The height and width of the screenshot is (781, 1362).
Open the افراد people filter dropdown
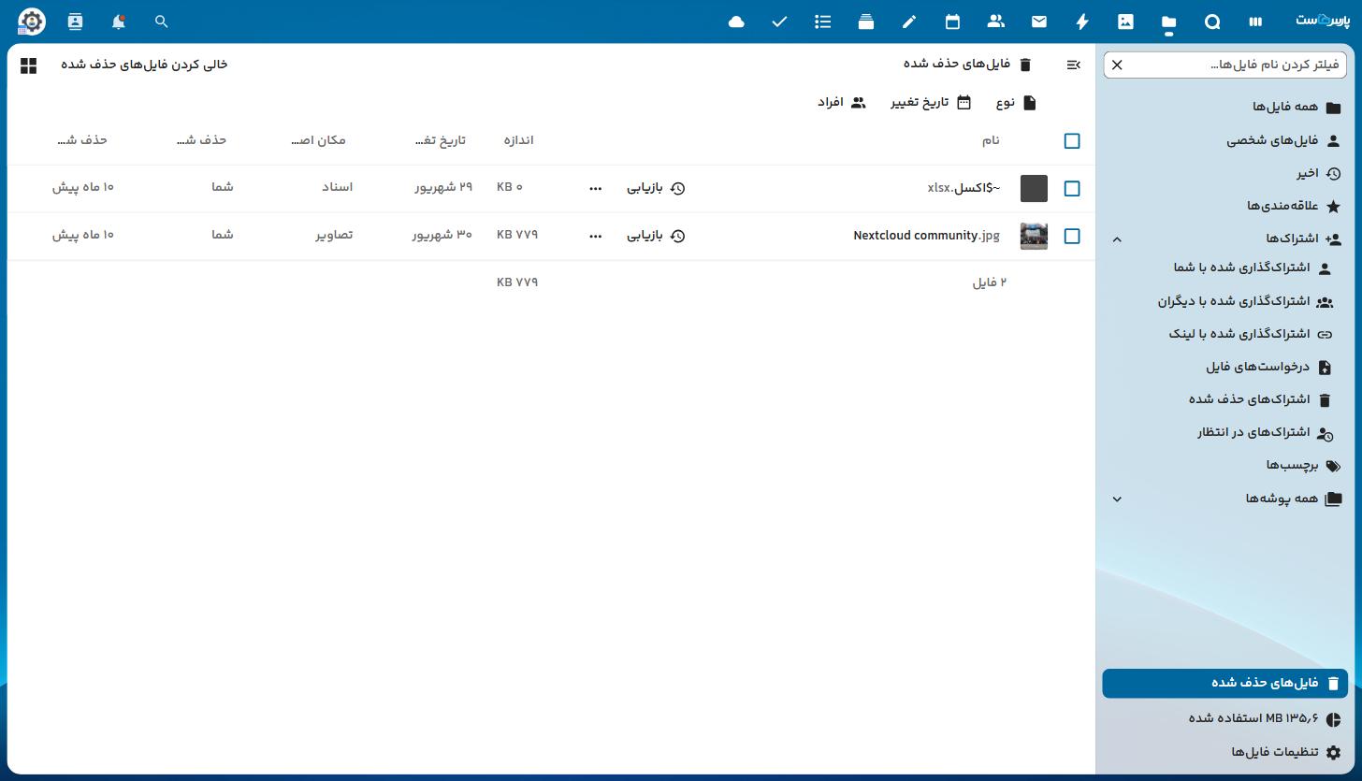pos(842,102)
